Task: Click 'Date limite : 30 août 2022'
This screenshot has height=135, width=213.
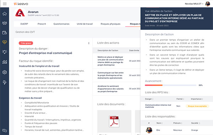Action: click(157, 26)
